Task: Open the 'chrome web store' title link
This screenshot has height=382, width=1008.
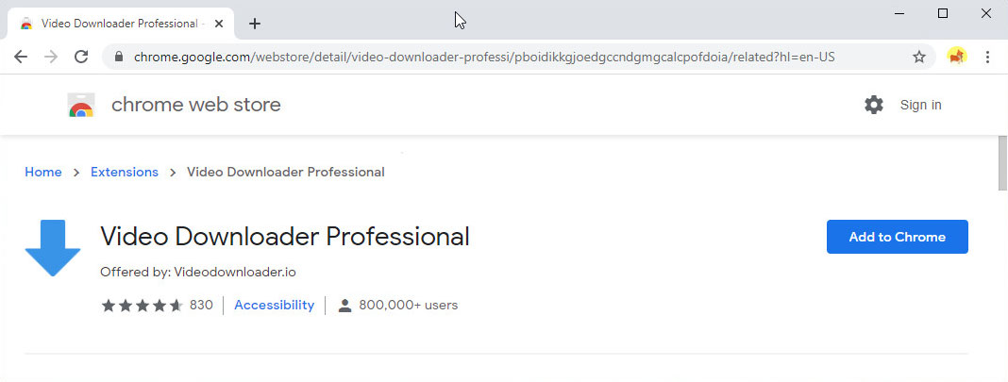Action: tap(196, 105)
